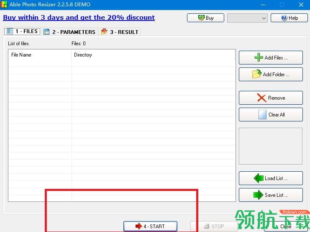Click the green left arrow Load List icon
The image size is (310, 232).
pyautogui.click(x=259, y=178)
